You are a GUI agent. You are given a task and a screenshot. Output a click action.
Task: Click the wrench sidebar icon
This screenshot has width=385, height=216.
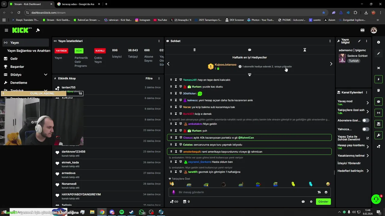(x=378, y=135)
